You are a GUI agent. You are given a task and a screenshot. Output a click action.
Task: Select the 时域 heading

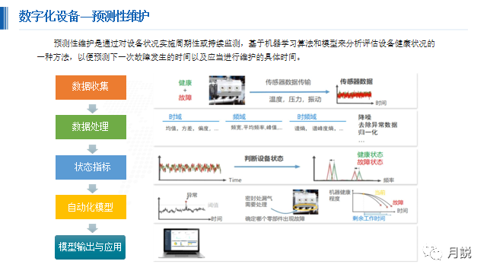pos(175,116)
